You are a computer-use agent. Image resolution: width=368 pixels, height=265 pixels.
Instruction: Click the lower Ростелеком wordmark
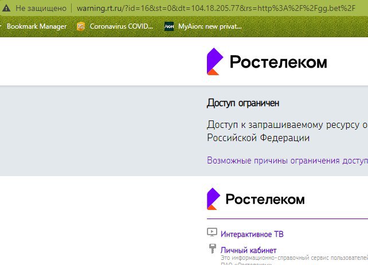(x=265, y=200)
